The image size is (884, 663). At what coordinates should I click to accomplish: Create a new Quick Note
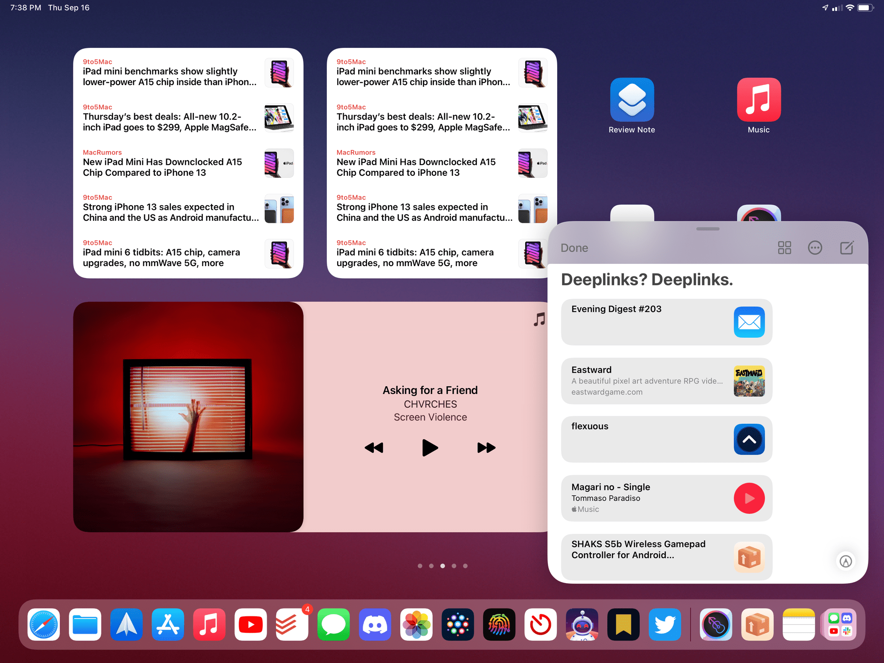pyautogui.click(x=847, y=248)
